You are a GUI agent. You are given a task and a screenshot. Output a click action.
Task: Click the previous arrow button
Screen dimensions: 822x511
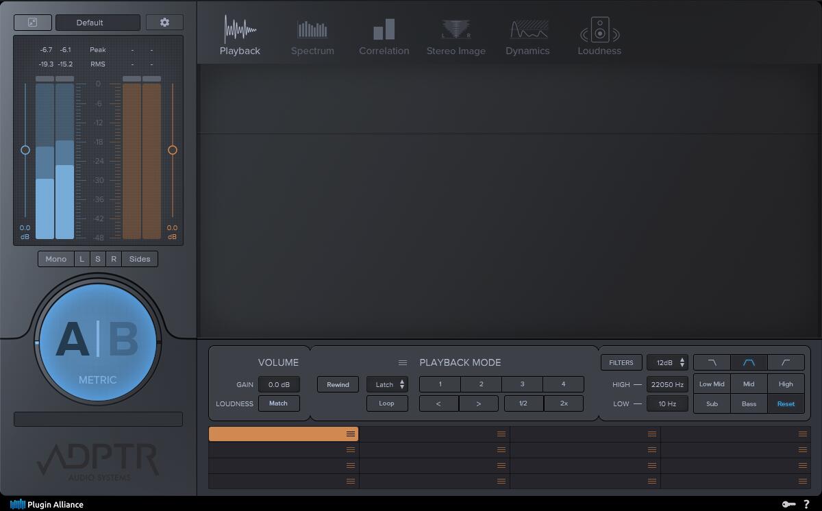[x=439, y=403]
